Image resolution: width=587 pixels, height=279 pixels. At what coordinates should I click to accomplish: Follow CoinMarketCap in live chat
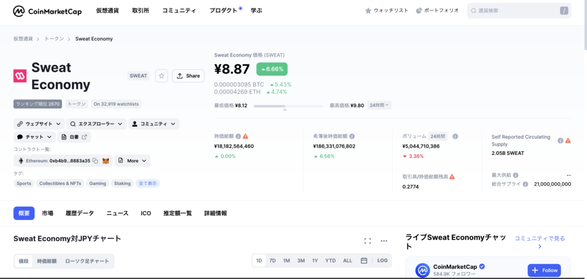[x=545, y=270]
